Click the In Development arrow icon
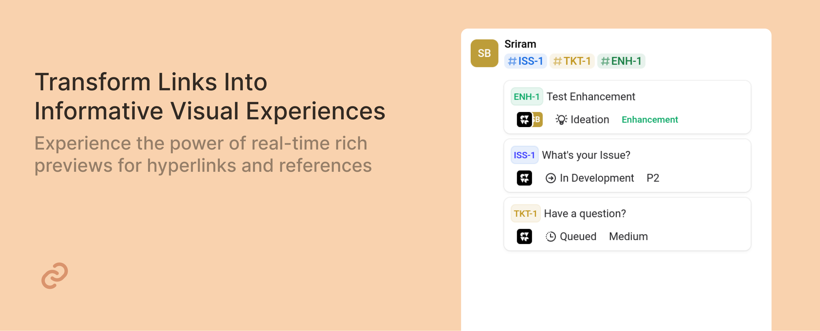This screenshot has width=820, height=331. [550, 178]
